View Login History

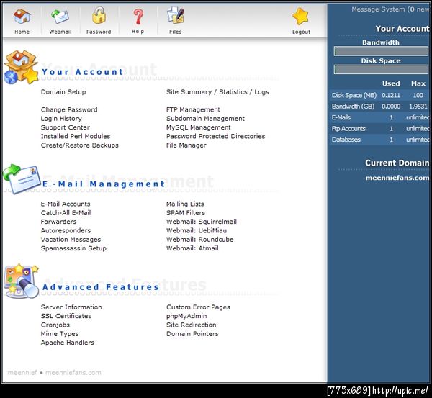click(61, 119)
